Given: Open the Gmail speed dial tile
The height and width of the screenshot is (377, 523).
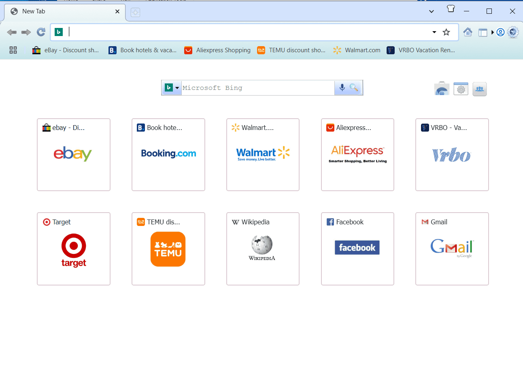Looking at the screenshot, I should (x=452, y=249).
